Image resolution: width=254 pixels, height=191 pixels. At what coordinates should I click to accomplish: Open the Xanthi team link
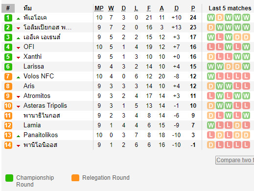point(32,57)
